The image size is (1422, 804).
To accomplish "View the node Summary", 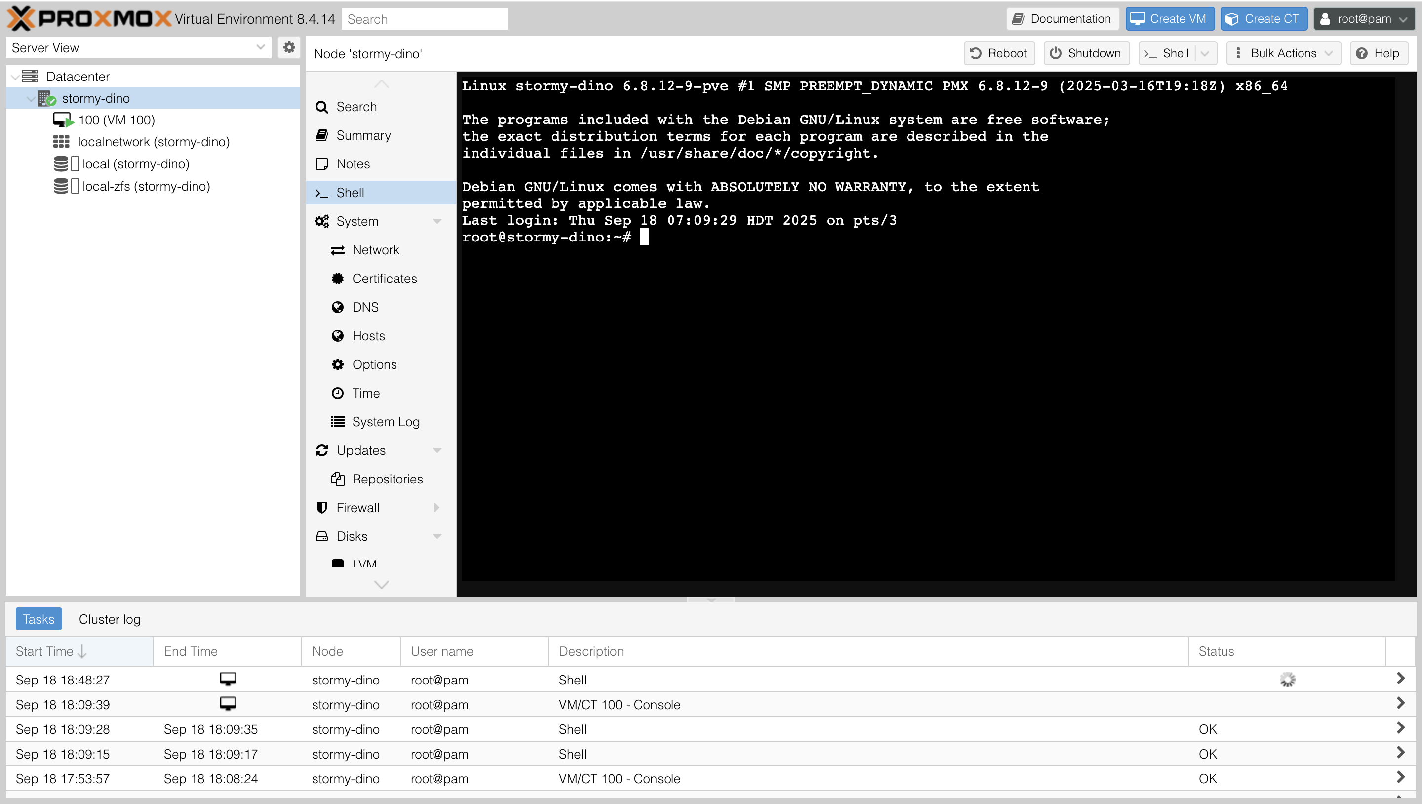I will click(364, 135).
